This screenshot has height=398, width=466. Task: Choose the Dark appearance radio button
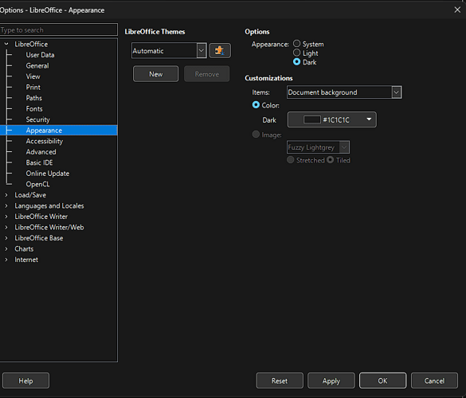(x=296, y=62)
